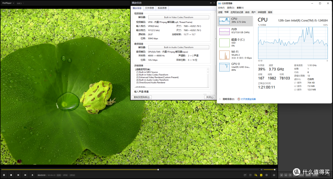Image resolution: width=333 pixels, height=179 pixels.
Task: Toggle the 360° video mode icon
Action: pyautogui.click(x=245, y=175)
